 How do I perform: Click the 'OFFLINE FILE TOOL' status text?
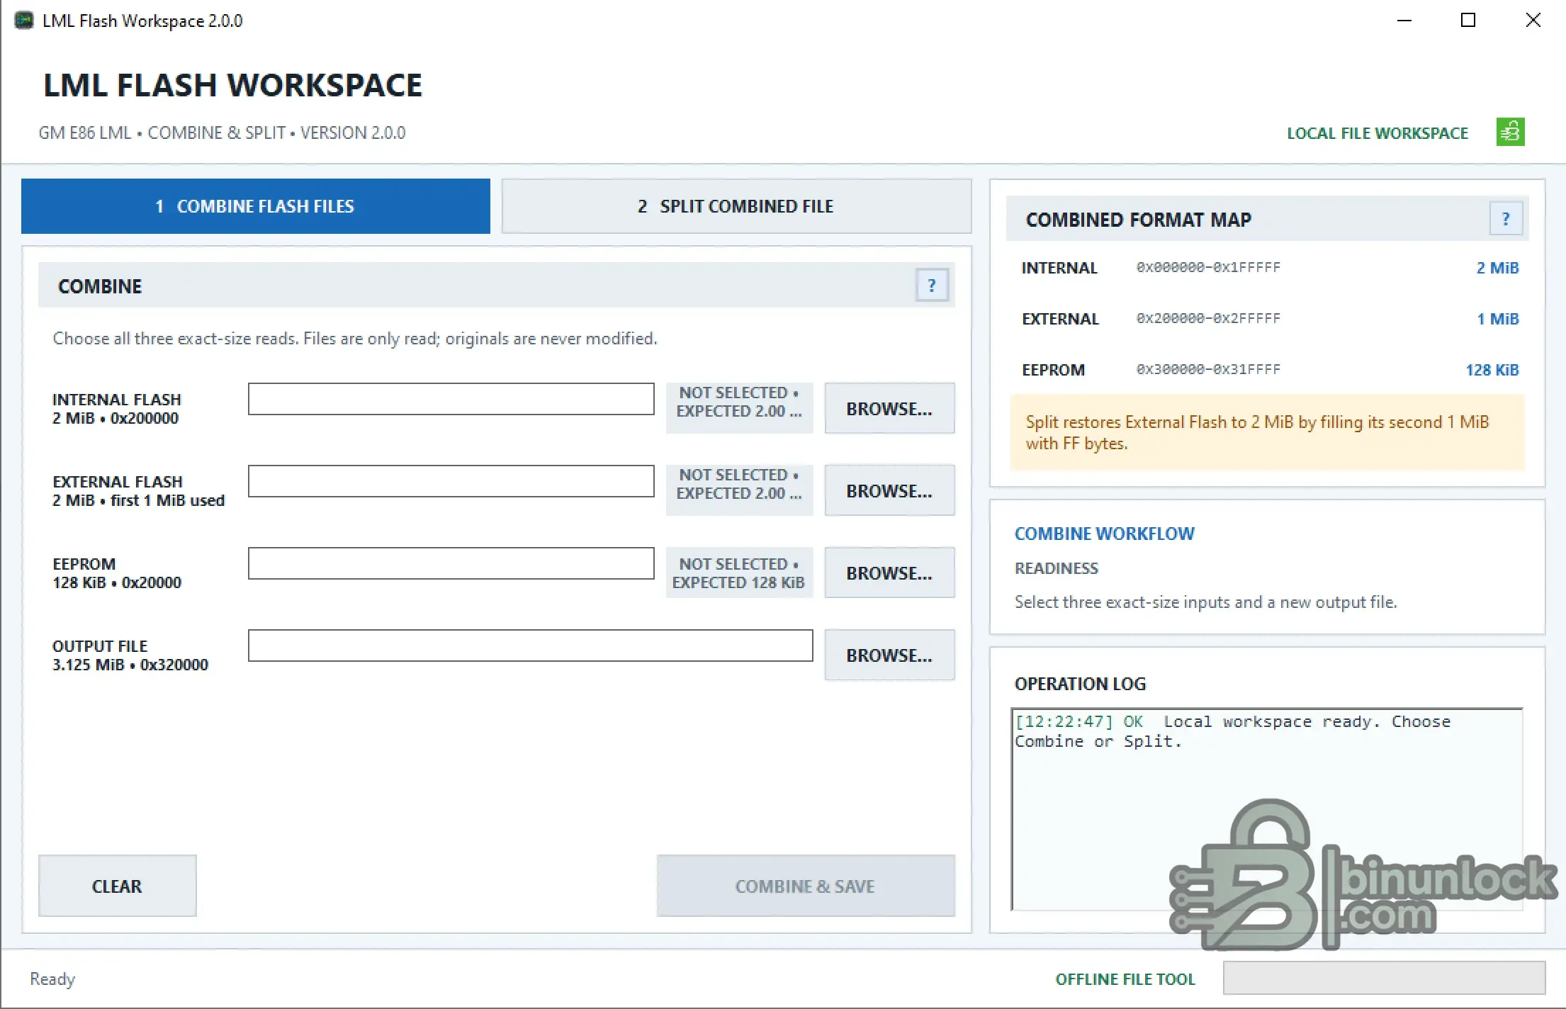[1125, 979]
